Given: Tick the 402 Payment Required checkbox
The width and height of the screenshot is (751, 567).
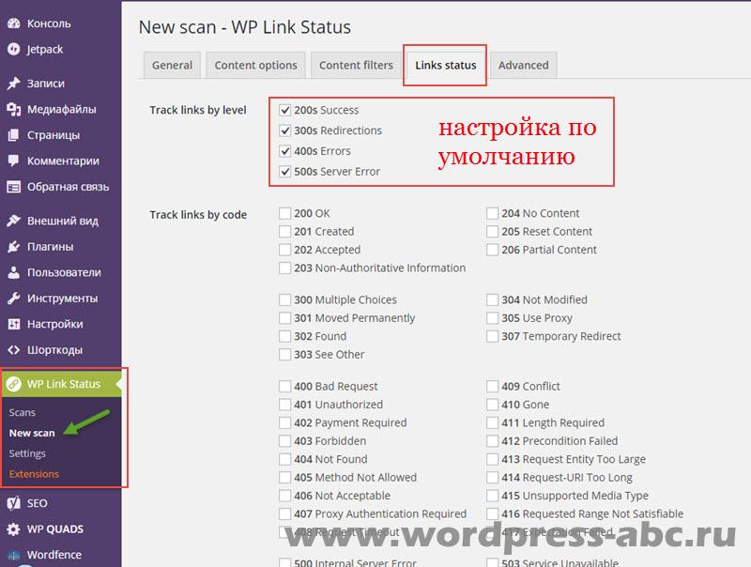Looking at the screenshot, I should click(285, 422).
